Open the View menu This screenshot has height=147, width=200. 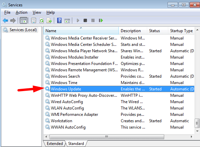pyautogui.click(x=37, y=12)
